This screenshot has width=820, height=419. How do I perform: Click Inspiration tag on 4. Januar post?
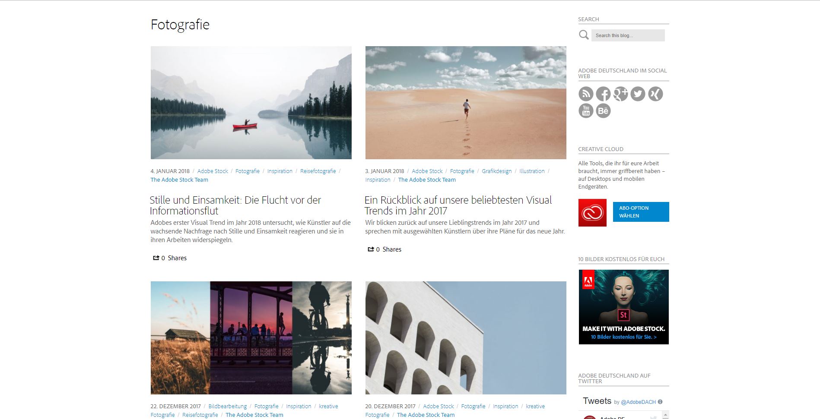click(280, 171)
